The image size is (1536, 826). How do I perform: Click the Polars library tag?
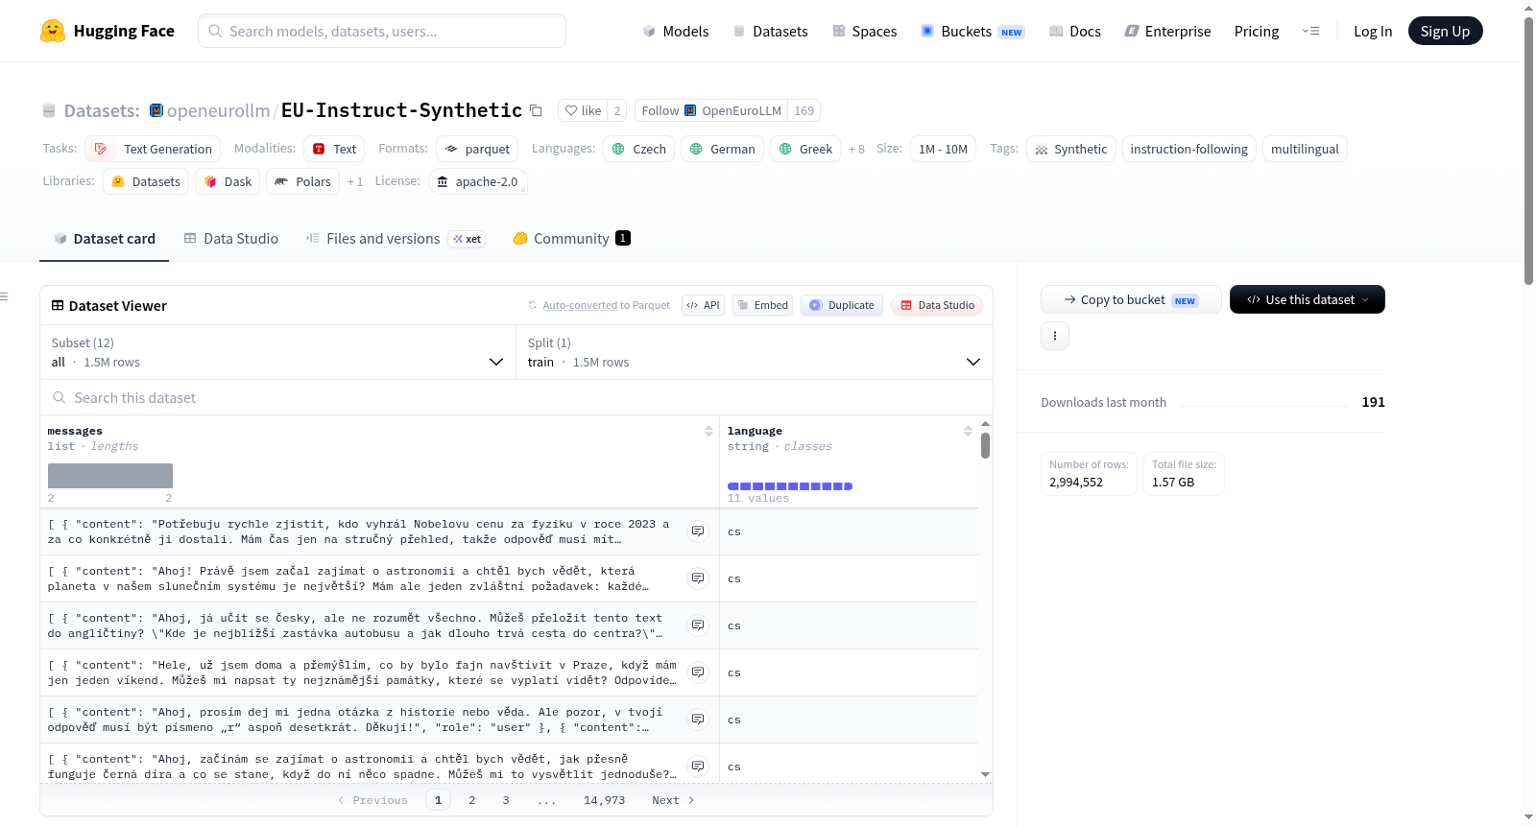302,181
